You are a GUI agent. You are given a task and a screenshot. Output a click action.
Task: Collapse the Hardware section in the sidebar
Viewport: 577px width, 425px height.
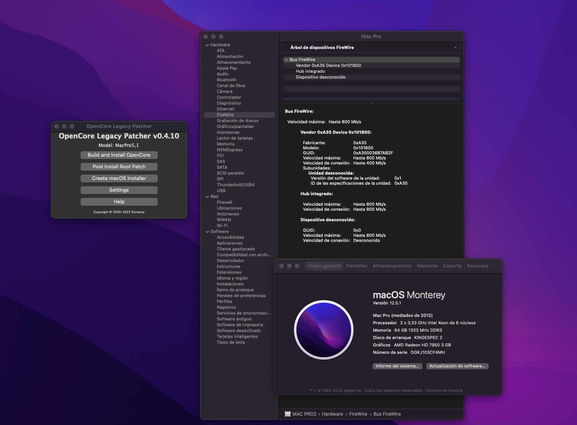[208, 45]
